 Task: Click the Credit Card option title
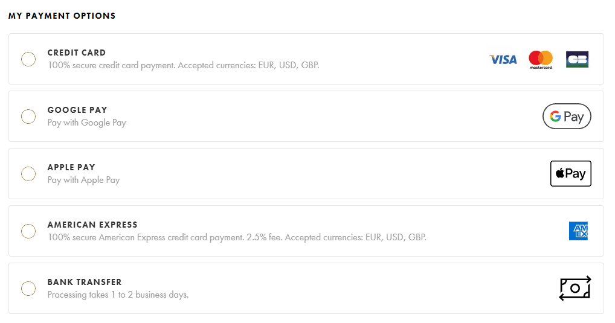click(x=77, y=53)
